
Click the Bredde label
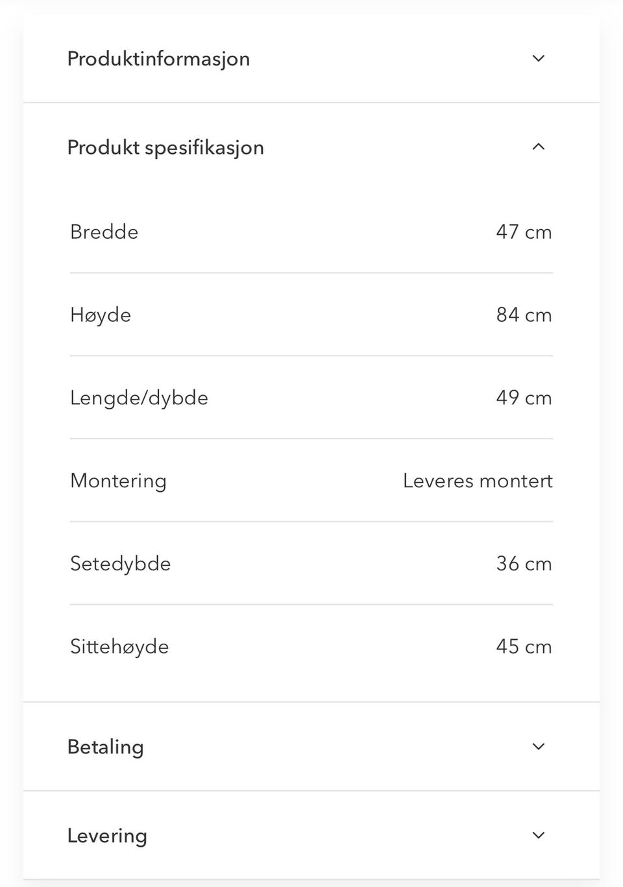tap(104, 232)
